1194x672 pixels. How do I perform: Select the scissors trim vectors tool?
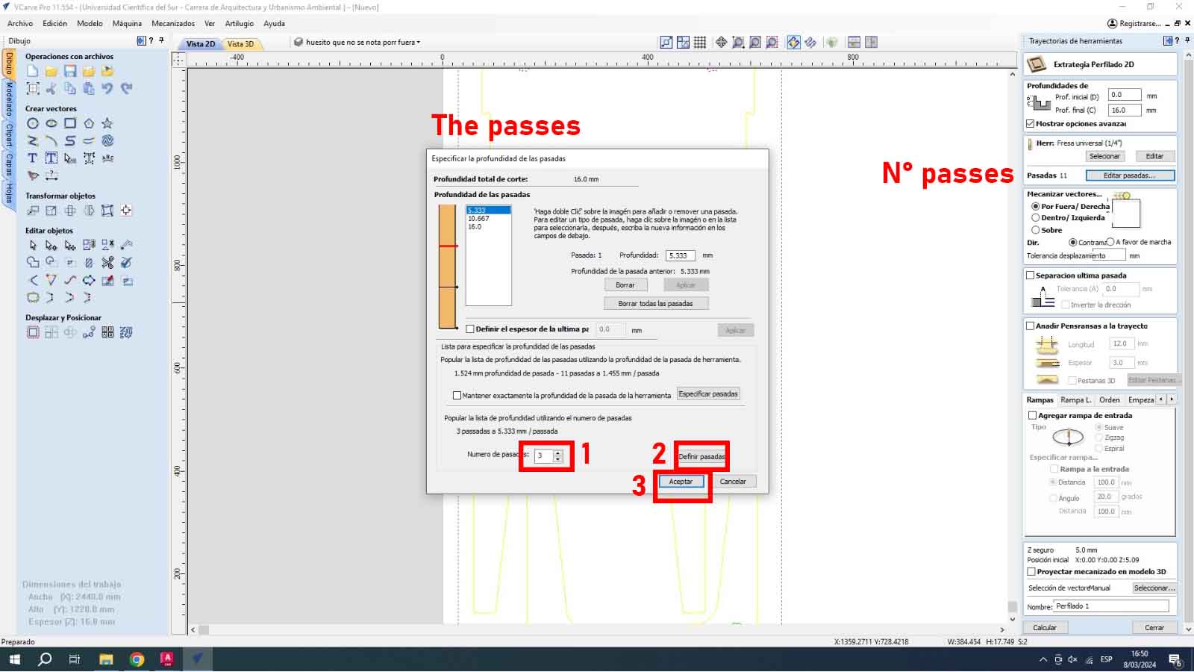(x=107, y=262)
